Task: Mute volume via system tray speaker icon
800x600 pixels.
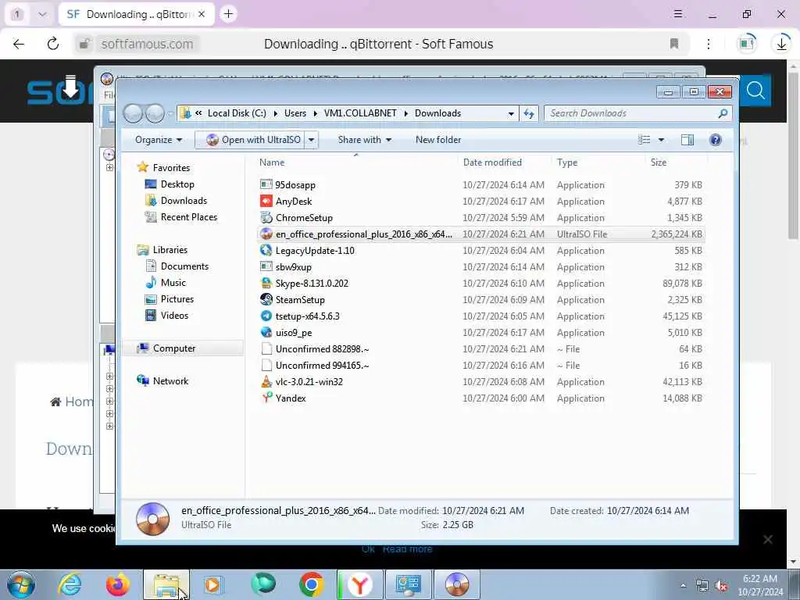Action: point(721,586)
